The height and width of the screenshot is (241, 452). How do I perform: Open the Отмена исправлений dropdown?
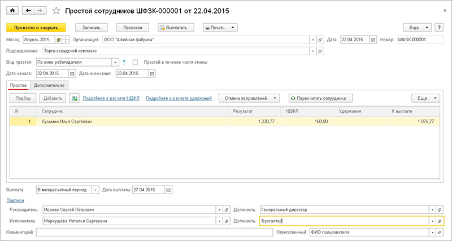(249, 98)
